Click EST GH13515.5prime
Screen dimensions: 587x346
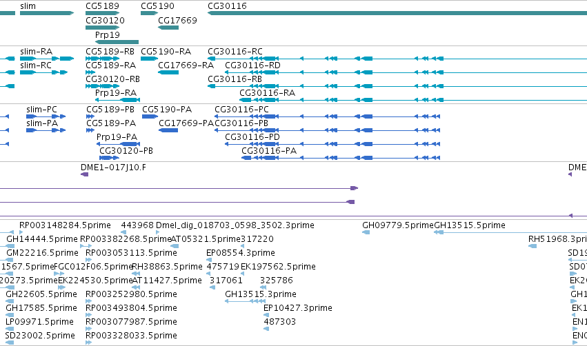point(470,225)
